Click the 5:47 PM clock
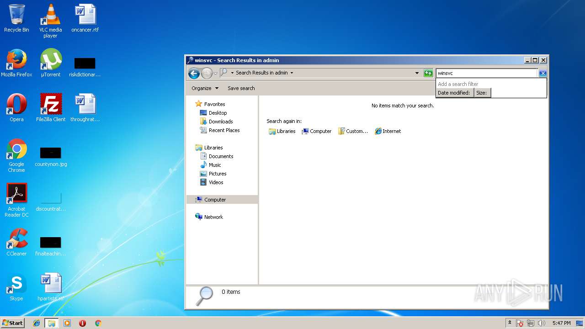Screen dimensions: 585x329 561,323
